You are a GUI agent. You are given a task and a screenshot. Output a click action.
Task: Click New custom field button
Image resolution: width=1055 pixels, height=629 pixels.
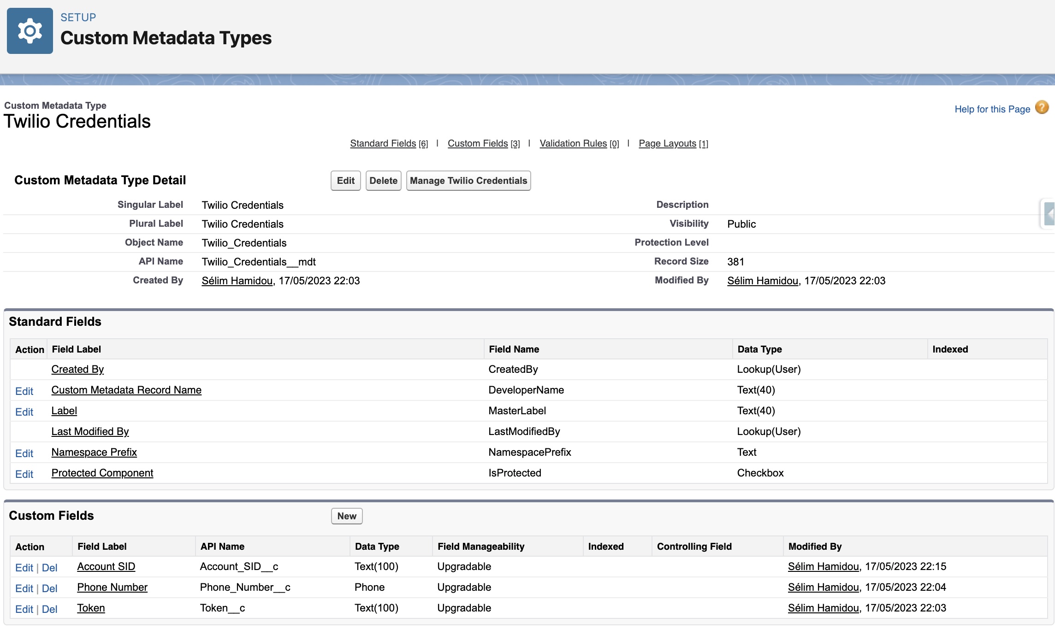coord(347,516)
